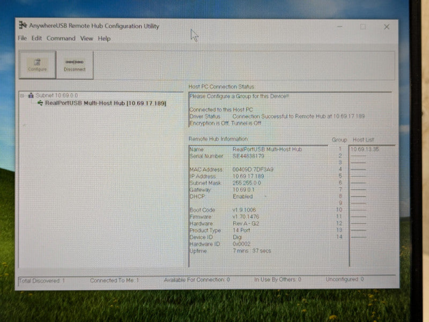
Task: Click 'Connected To Me: 1' status entry
Action: [x=114, y=280]
